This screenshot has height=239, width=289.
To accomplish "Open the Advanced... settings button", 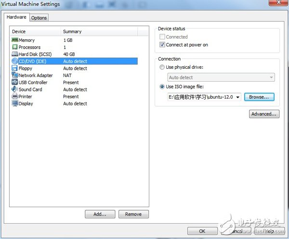I will tap(264, 114).
